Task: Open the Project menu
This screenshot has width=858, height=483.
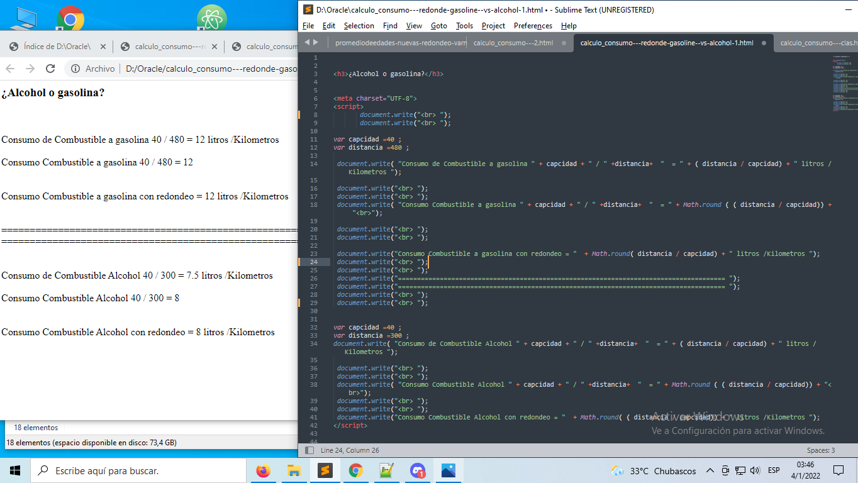Action: [493, 26]
